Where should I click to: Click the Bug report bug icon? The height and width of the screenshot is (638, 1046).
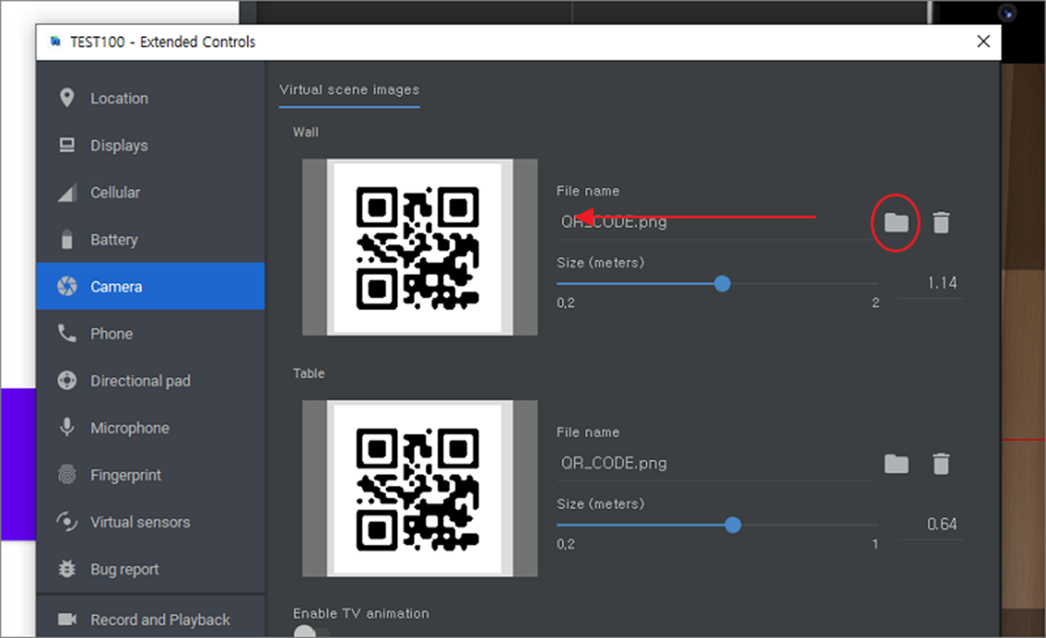[67, 569]
